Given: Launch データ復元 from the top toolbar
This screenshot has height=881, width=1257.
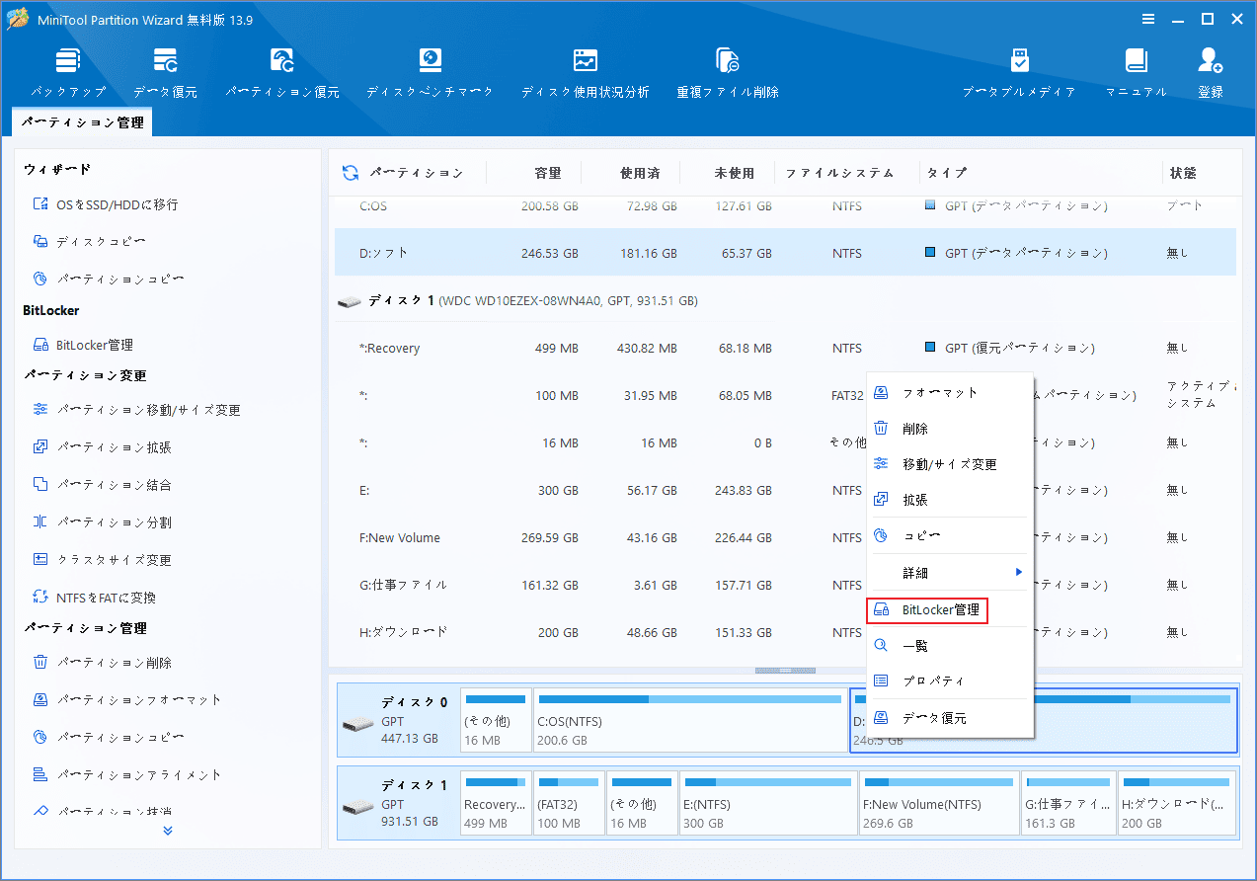Looking at the screenshot, I should click(x=165, y=72).
